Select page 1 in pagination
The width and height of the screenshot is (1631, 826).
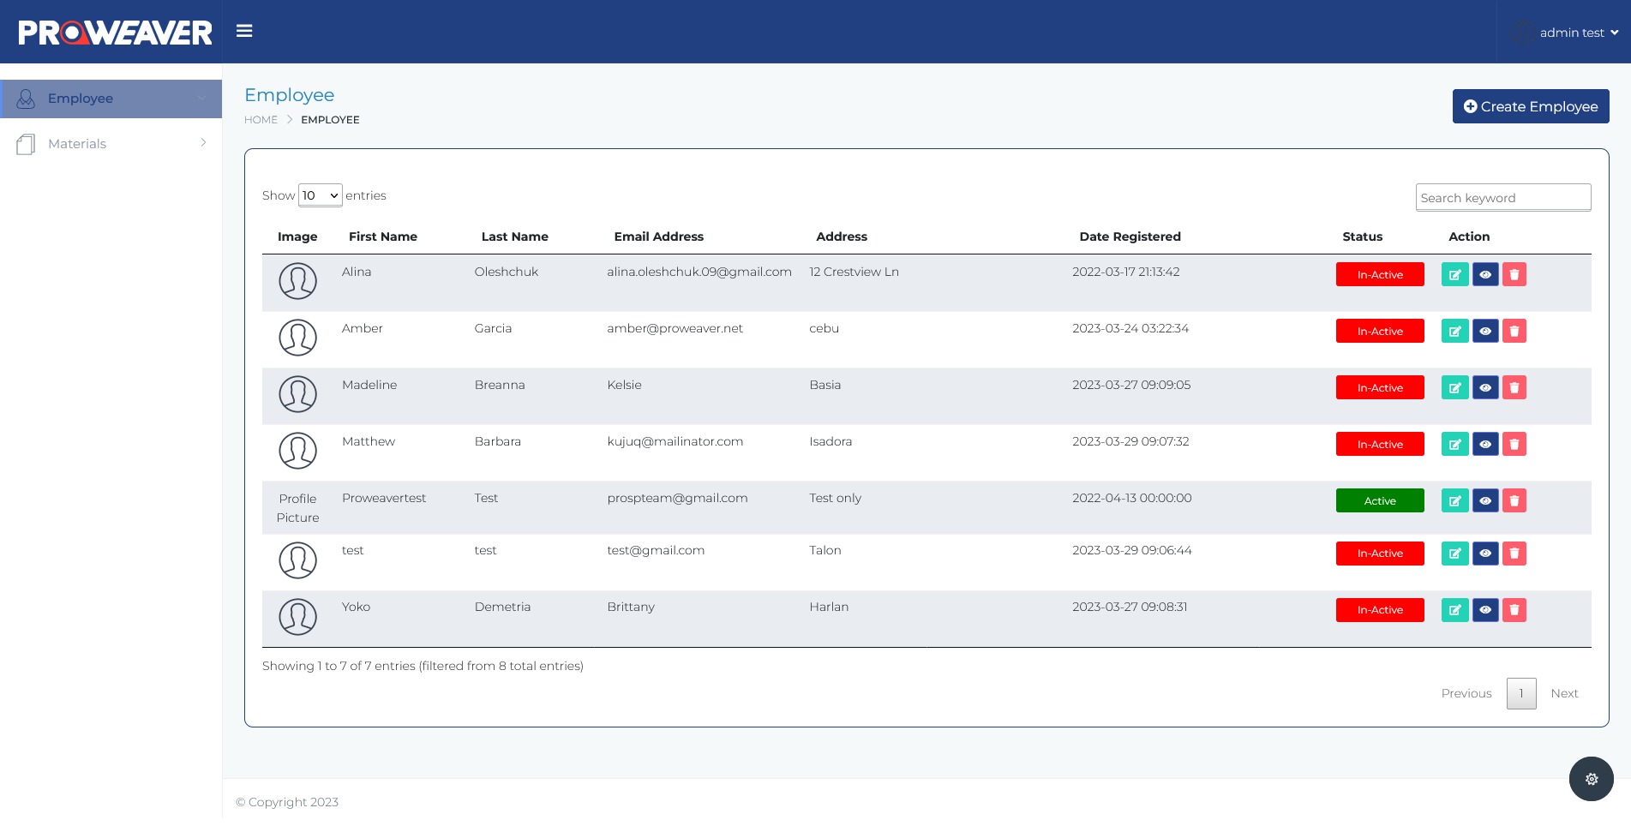[x=1521, y=693]
